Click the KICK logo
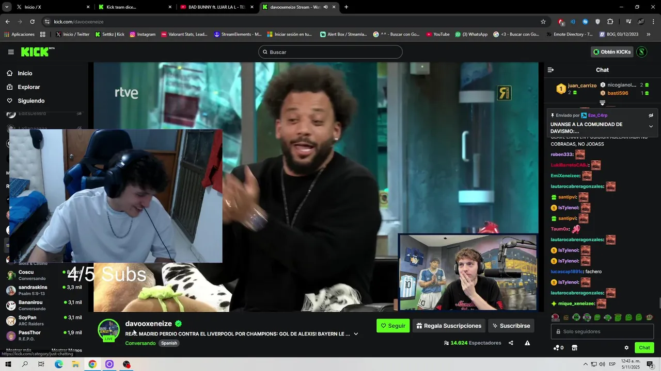This screenshot has width=661, height=371. pos(38,52)
